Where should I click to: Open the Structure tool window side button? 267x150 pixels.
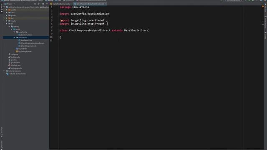point(2,132)
